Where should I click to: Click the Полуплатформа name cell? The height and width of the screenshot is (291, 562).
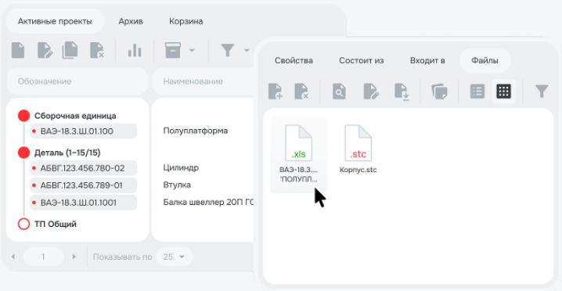point(196,131)
